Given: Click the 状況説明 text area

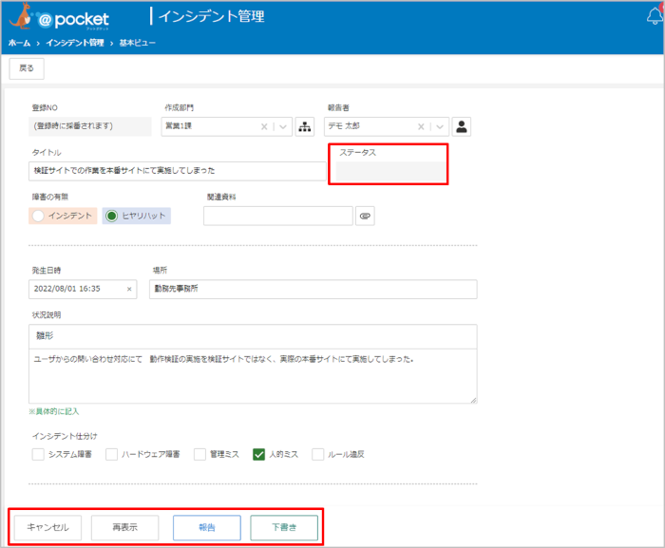Looking at the screenshot, I should [x=253, y=376].
